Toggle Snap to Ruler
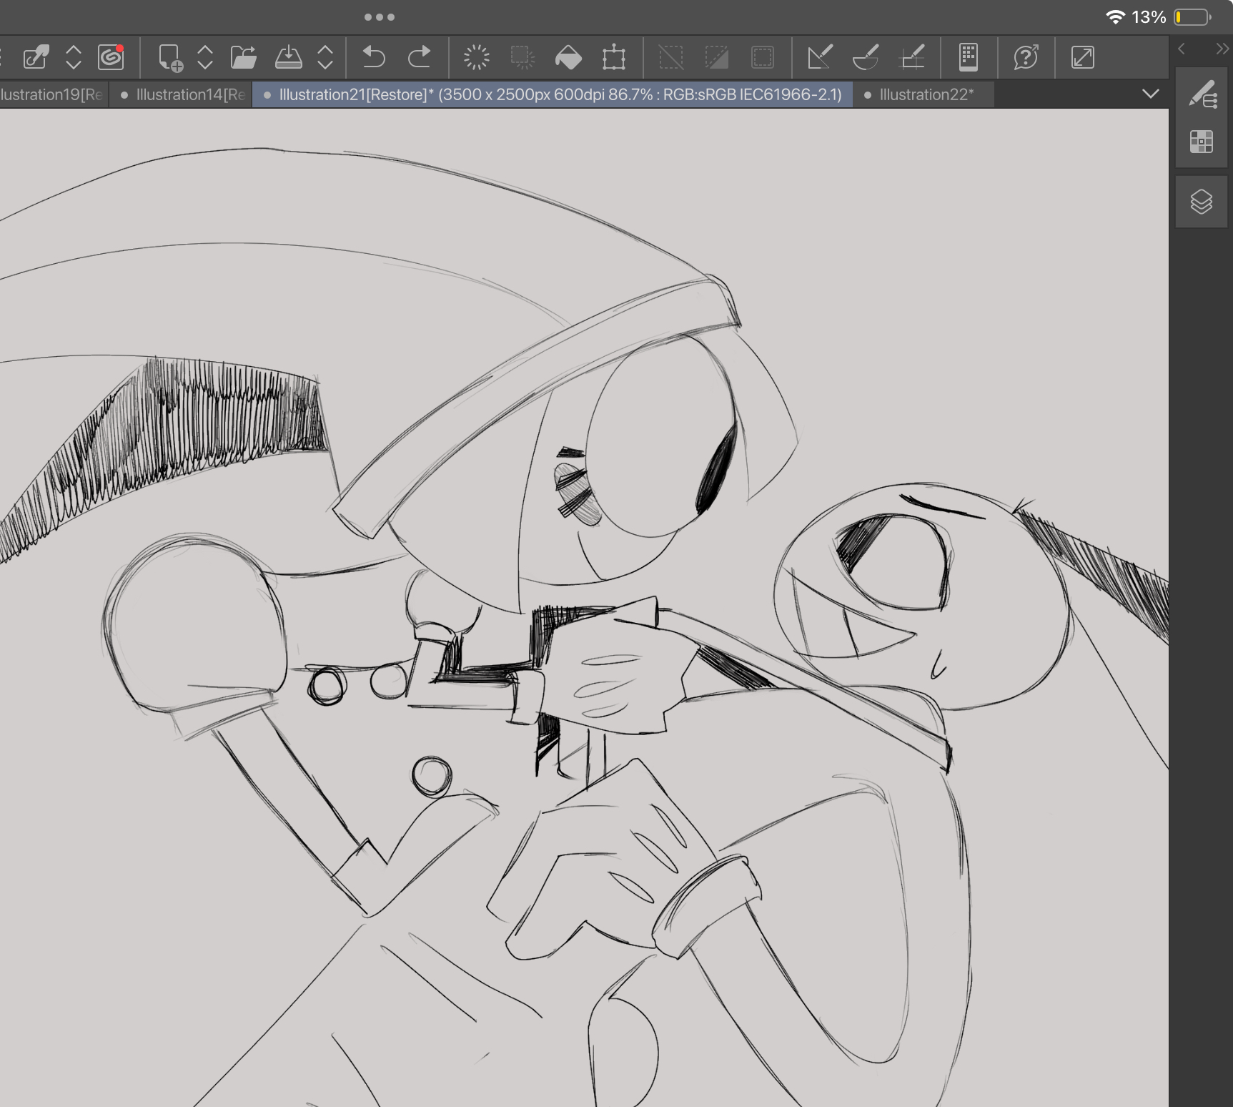Image resolution: width=1233 pixels, height=1107 pixels. click(819, 57)
